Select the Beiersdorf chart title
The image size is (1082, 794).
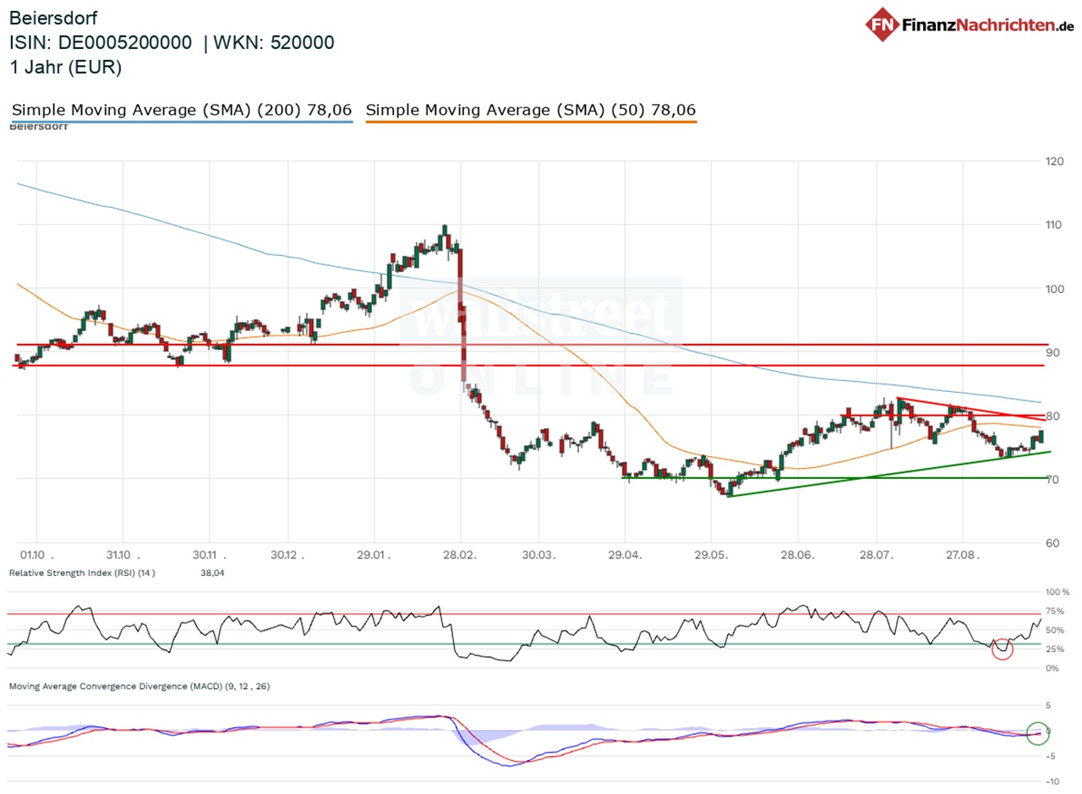coord(54,17)
